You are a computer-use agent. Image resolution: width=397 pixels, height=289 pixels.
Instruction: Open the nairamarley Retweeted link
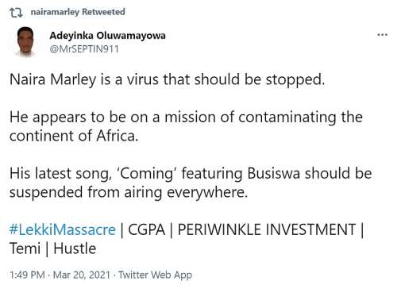pyautogui.click(x=78, y=12)
